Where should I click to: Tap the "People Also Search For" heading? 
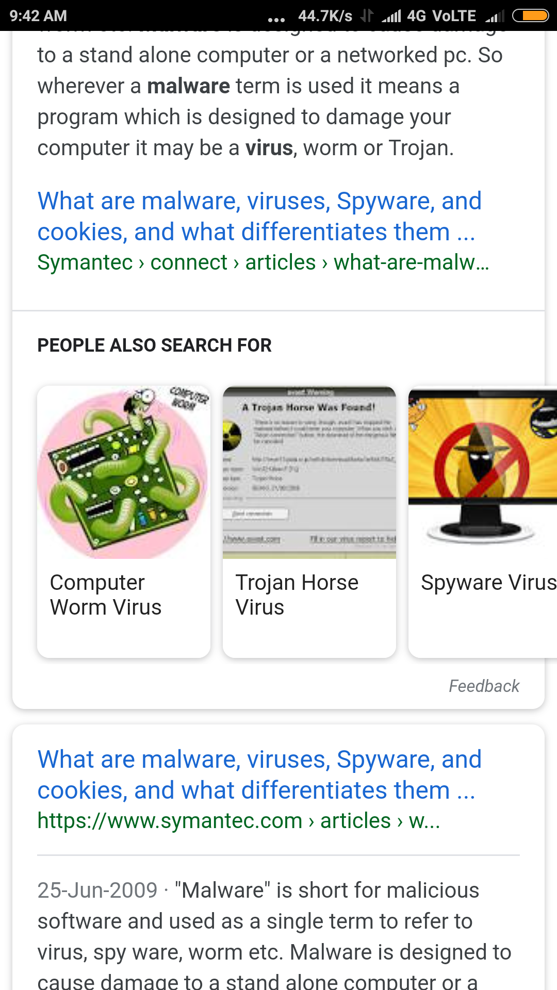(x=154, y=345)
